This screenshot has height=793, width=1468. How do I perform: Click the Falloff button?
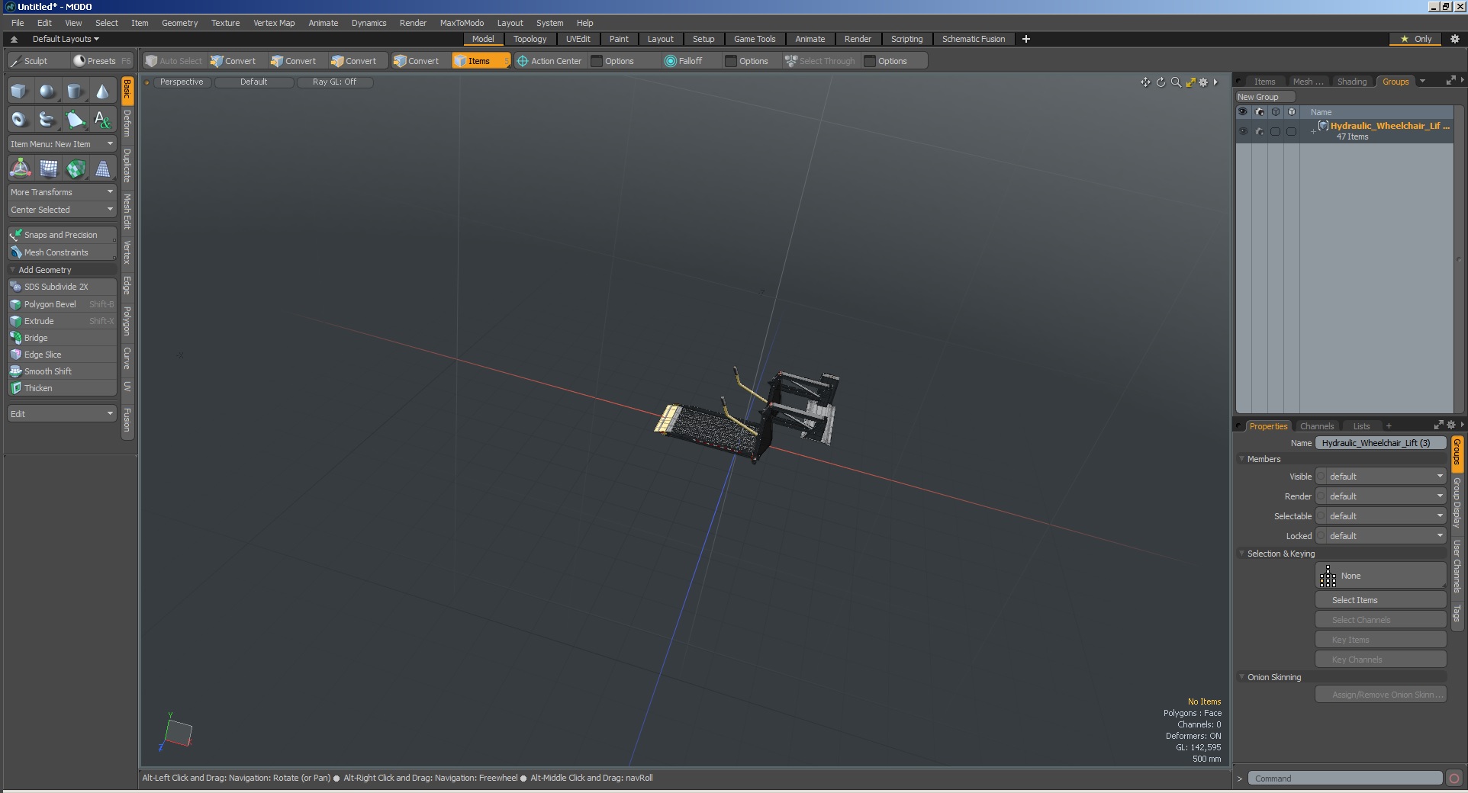pos(684,61)
